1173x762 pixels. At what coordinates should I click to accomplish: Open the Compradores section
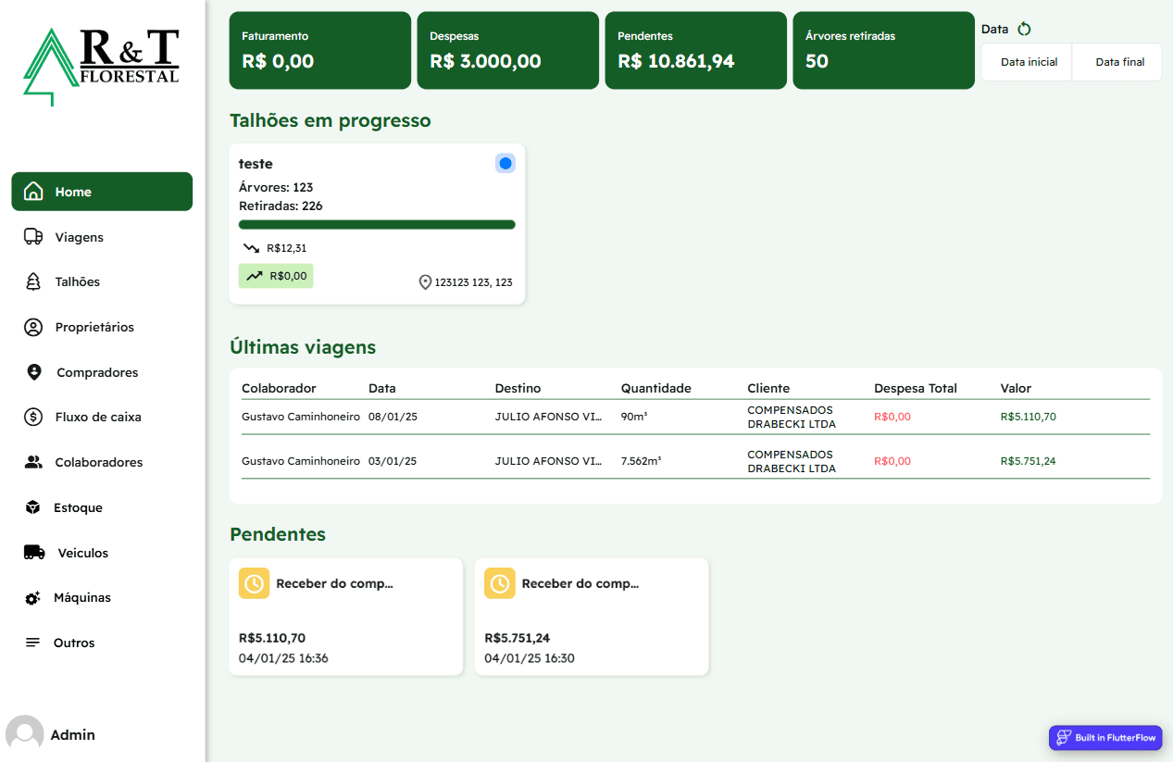click(x=102, y=372)
